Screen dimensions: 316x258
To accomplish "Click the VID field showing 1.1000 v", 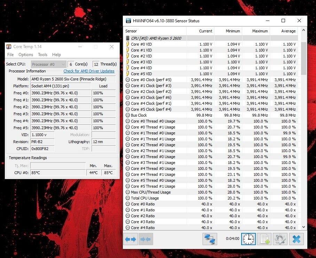I will coord(42,135).
